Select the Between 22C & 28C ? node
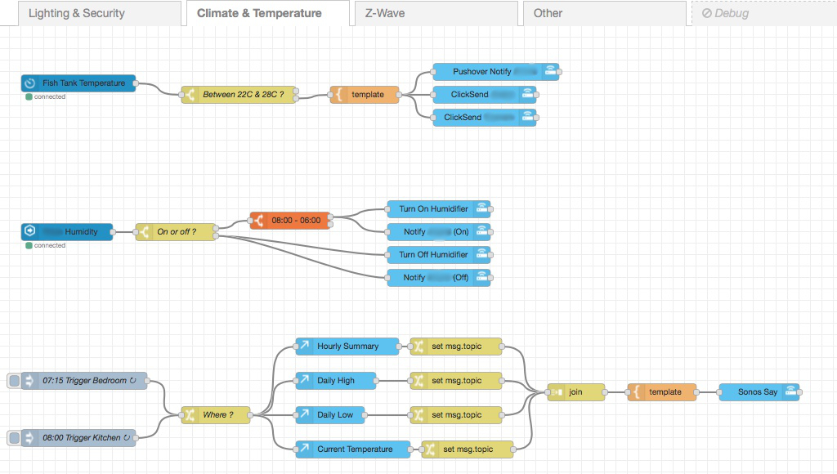837x474 pixels. [x=239, y=95]
